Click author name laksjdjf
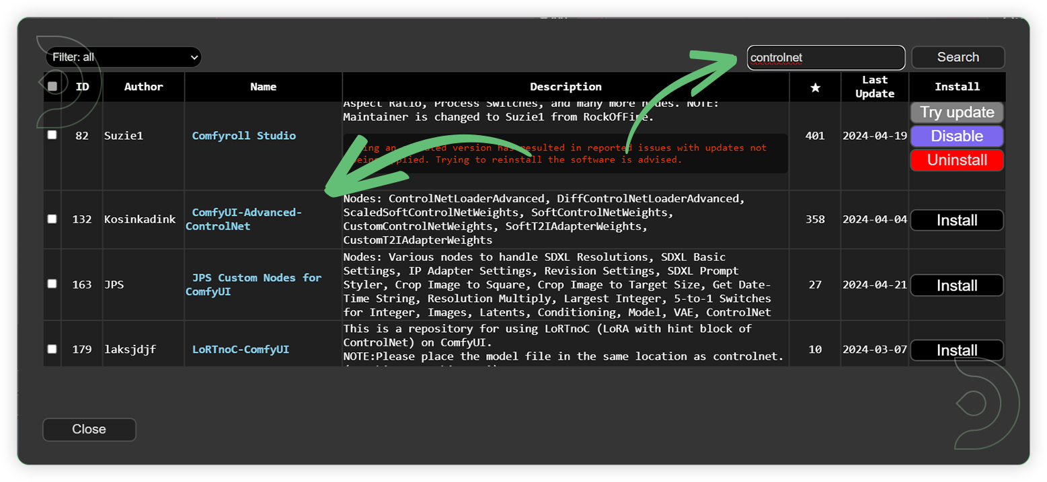This screenshot has width=1047, height=482. pos(130,350)
